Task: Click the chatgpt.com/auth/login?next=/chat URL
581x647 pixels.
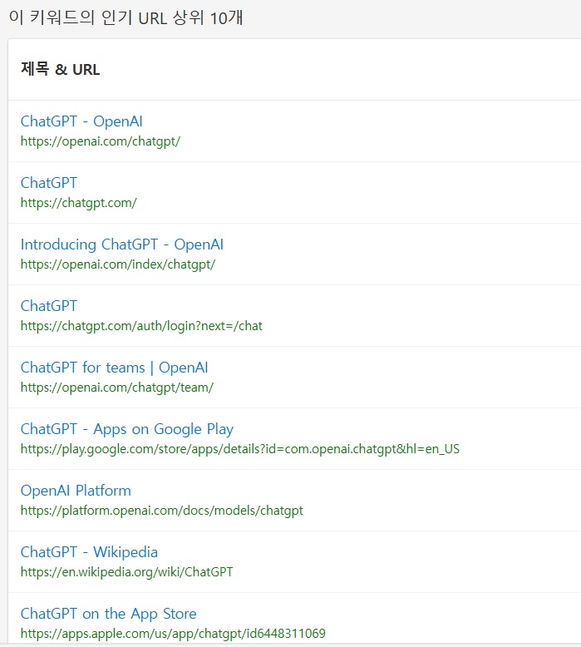Action: click(141, 325)
